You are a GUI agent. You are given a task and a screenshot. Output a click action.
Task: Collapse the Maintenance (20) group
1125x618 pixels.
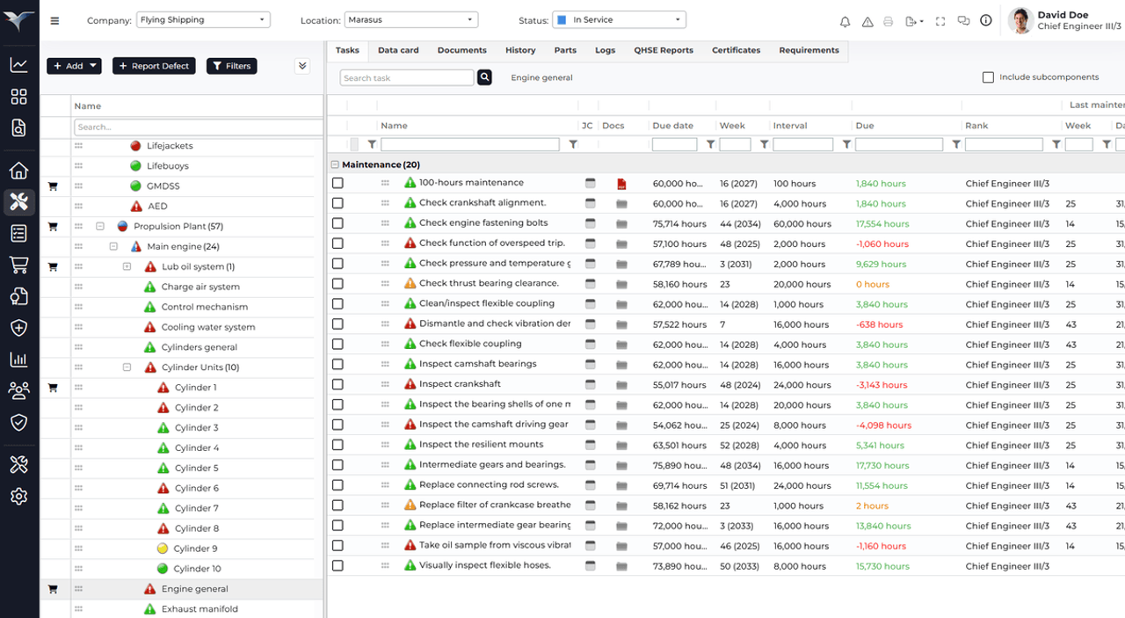point(335,164)
